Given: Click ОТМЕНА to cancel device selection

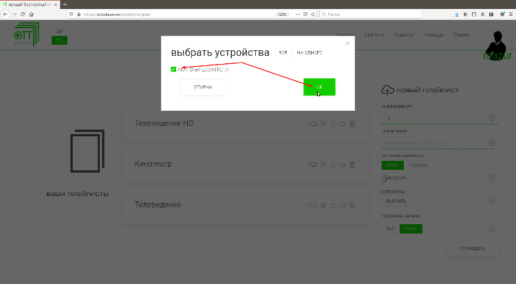Looking at the screenshot, I should pos(203,87).
